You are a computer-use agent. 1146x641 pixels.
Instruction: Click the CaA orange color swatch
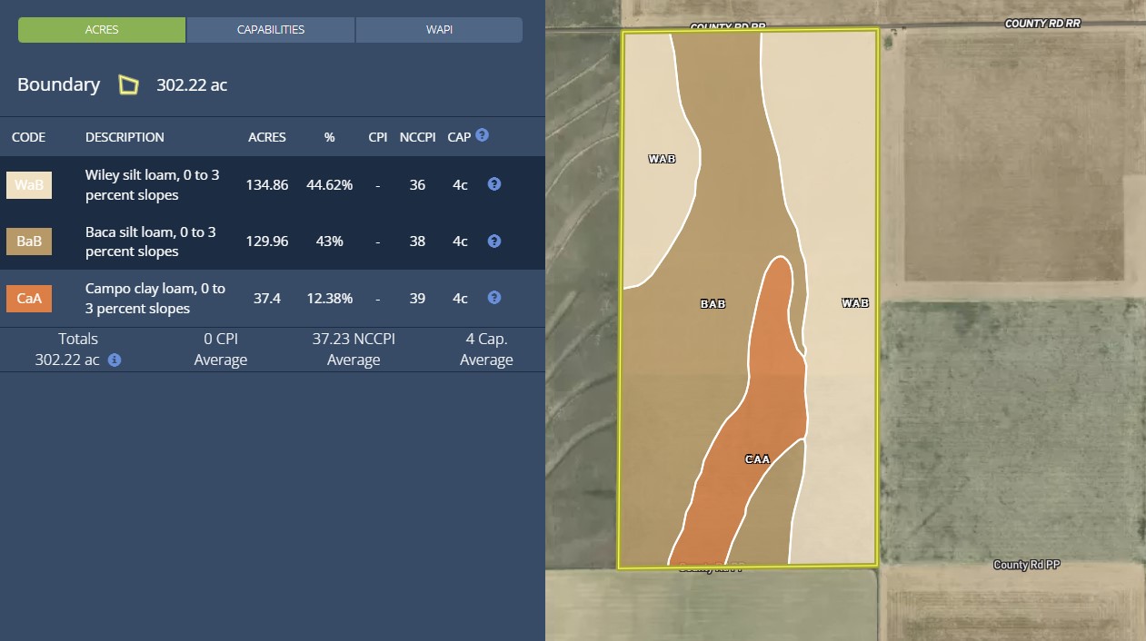(29, 298)
